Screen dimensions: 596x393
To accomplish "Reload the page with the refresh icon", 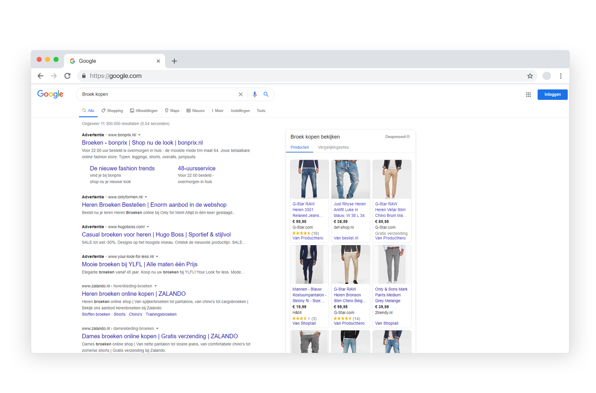I will (x=67, y=76).
